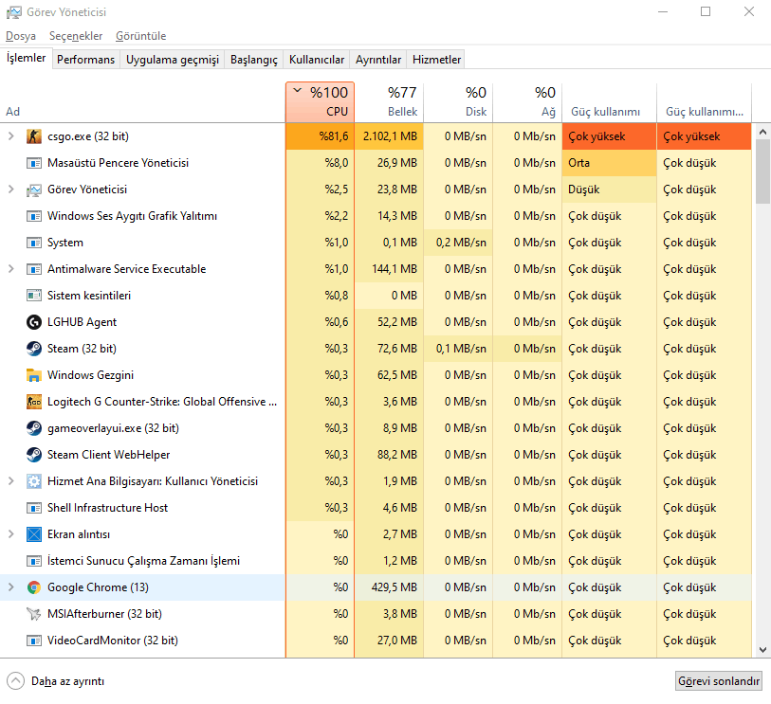Open the Seçenekler menu

(76, 36)
